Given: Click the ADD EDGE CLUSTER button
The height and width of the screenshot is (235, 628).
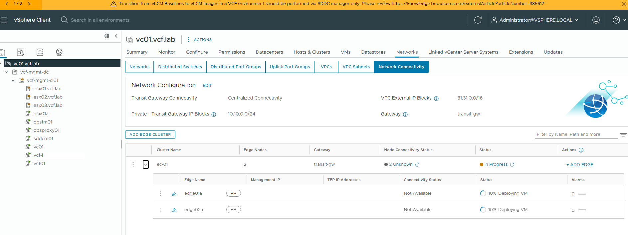Looking at the screenshot, I should coord(150,134).
